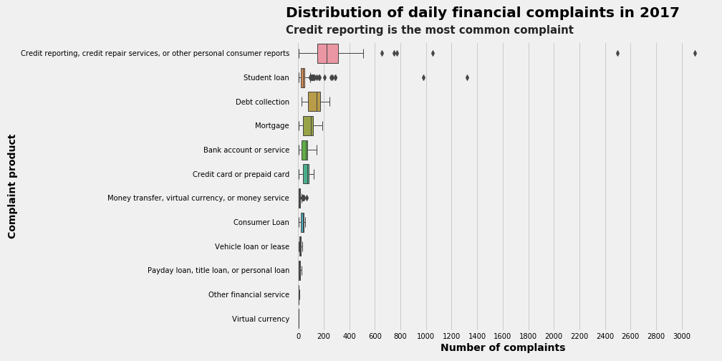This screenshot has height=361, width=722.
Task: Click the rightmost Student loan outlier point
Action: (x=467, y=77)
